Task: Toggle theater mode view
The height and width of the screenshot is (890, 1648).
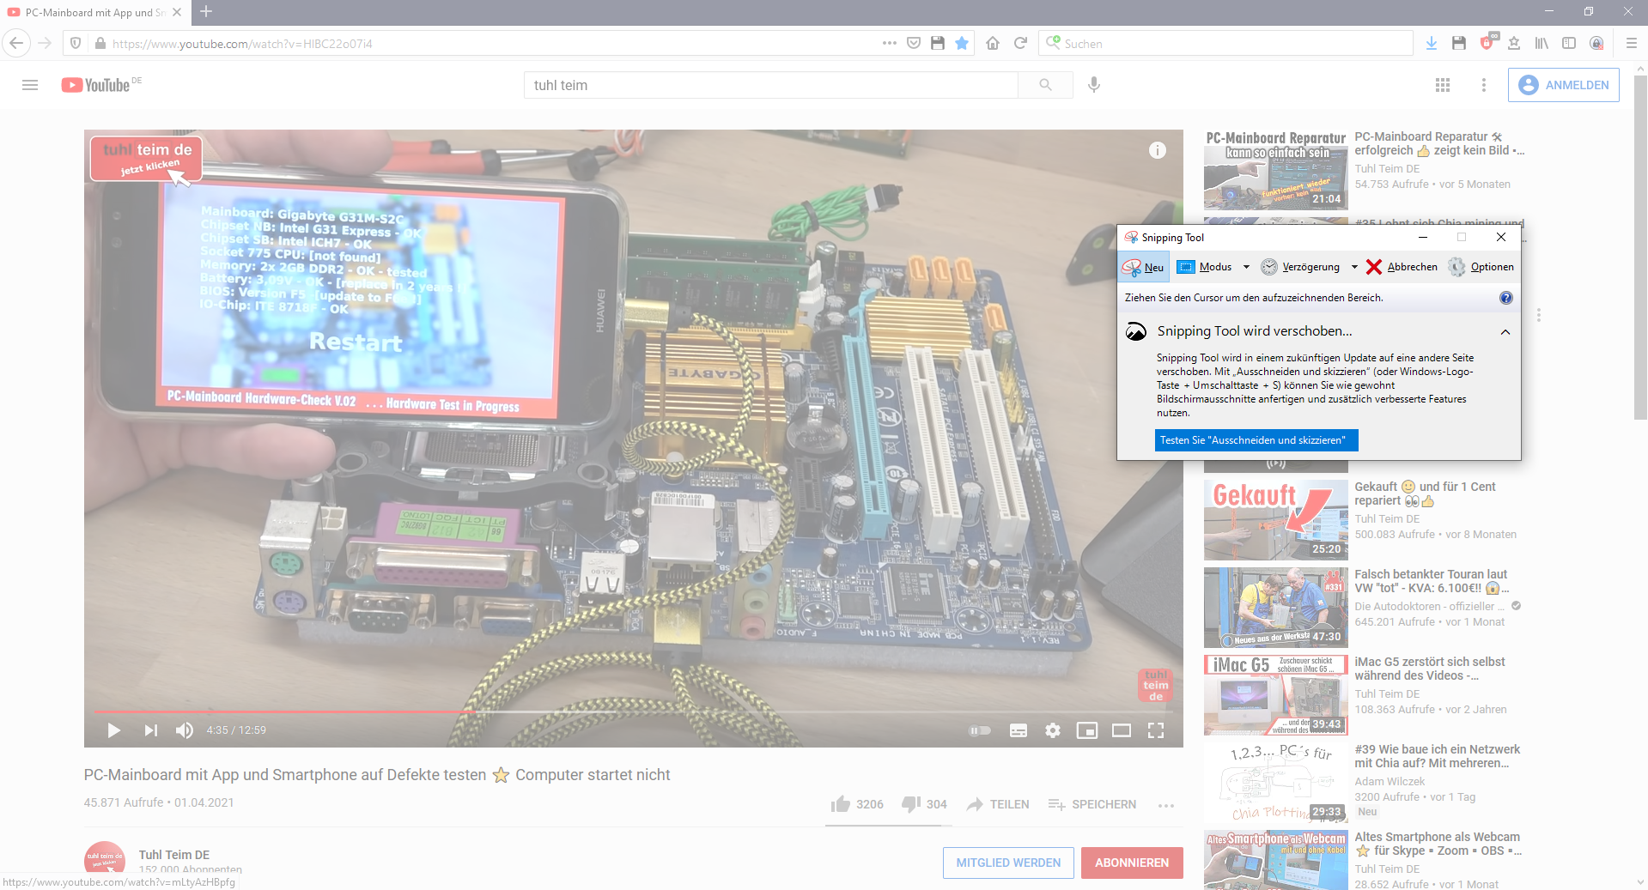Action: 1121,730
